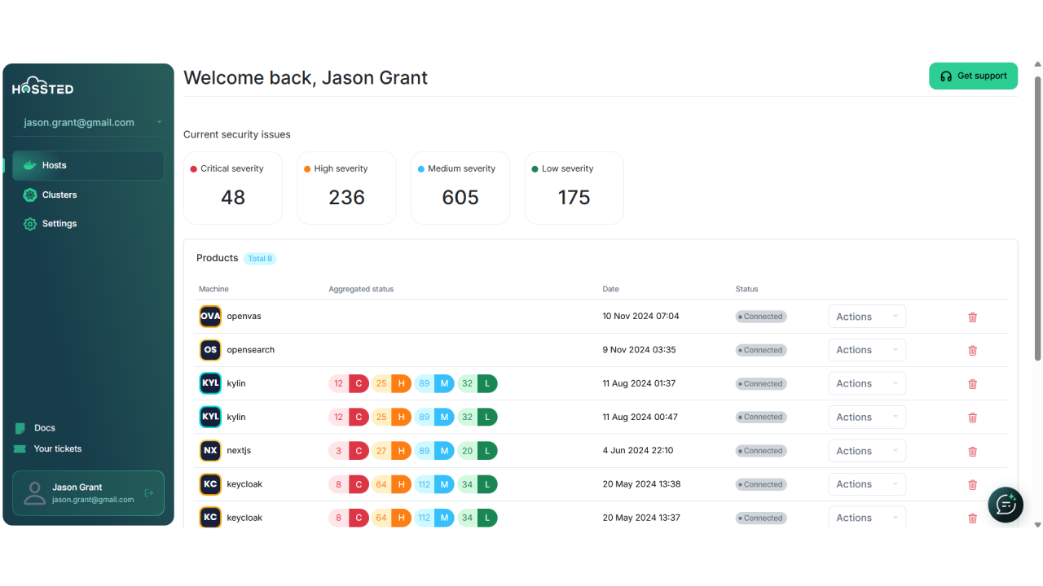Image resolution: width=1043 pixels, height=586 pixels.
Task: Delete the openvas machine via trash icon
Action: click(972, 317)
